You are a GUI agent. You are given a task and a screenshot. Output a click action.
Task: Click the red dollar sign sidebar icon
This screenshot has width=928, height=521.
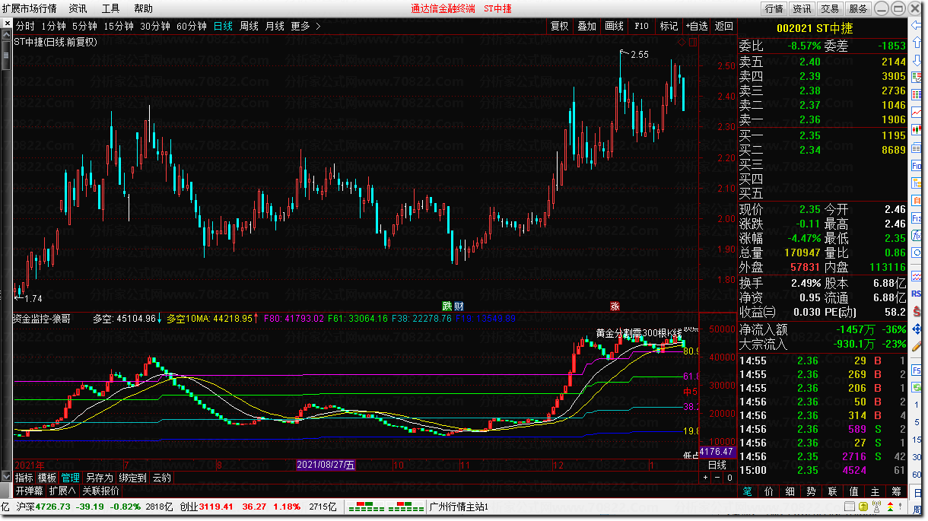(x=917, y=311)
